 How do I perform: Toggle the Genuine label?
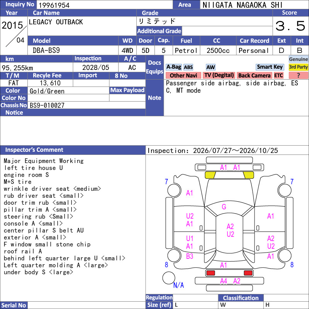[298, 59]
